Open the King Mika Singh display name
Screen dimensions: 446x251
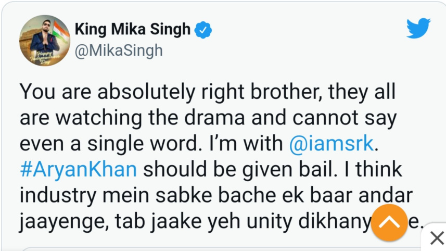pyautogui.click(x=133, y=30)
